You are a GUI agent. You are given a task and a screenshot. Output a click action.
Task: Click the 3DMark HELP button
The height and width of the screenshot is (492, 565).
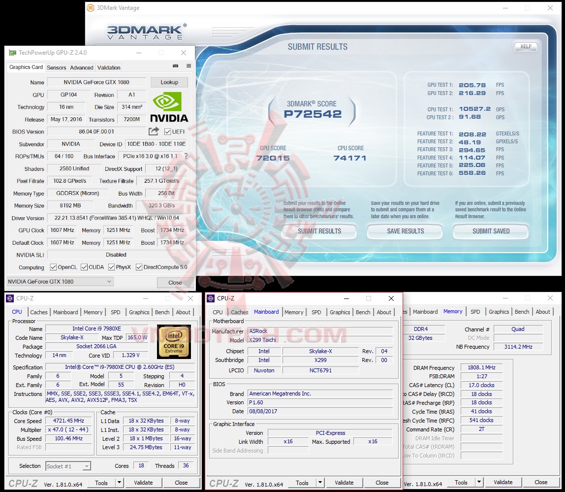tap(526, 46)
